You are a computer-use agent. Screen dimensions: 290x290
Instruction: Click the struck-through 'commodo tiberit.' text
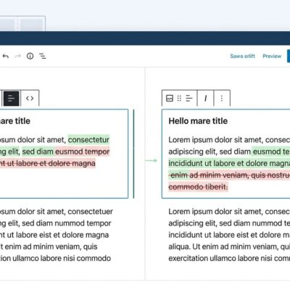point(198,187)
